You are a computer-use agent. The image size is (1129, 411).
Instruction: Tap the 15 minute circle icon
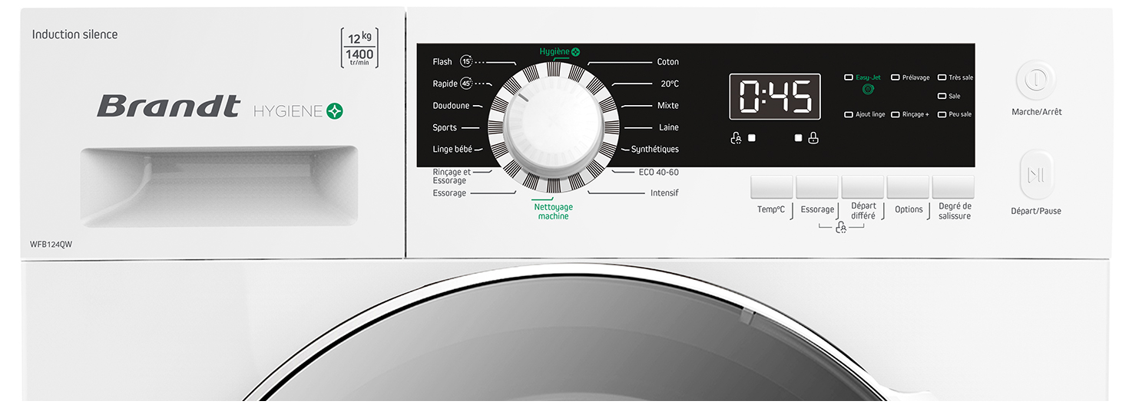tap(466, 61)
